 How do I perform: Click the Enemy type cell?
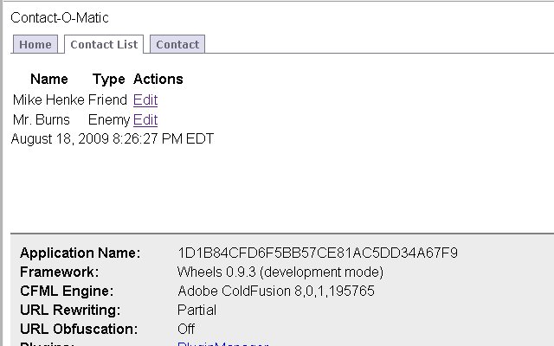pyautogui.click(x=109, y=120)
